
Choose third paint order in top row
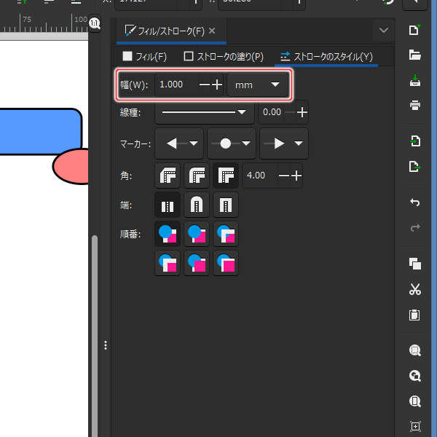click(x=226, y=234)
